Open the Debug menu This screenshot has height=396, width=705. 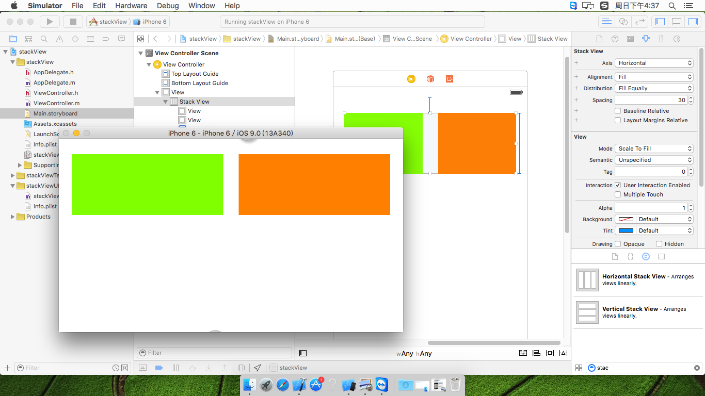(168, 6)
